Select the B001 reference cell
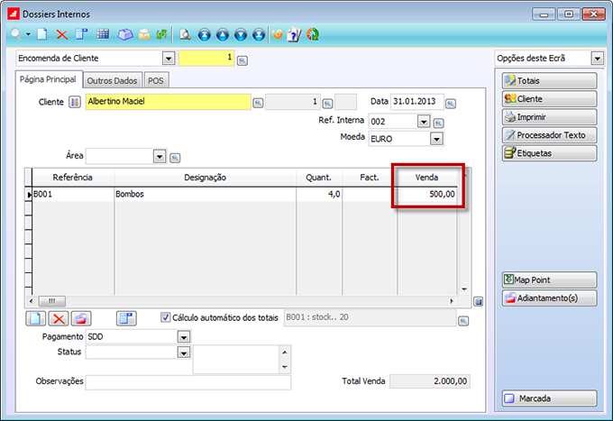 pos(74,195)
